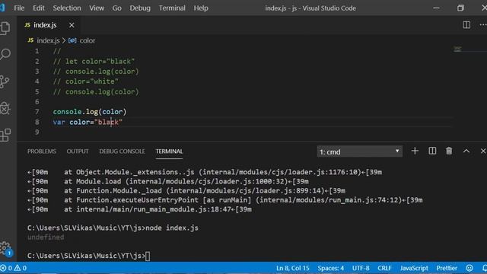The width and height of the screenshot is (487, 274).
Task: Split the terminal pane
Action: tap(432, 151)
